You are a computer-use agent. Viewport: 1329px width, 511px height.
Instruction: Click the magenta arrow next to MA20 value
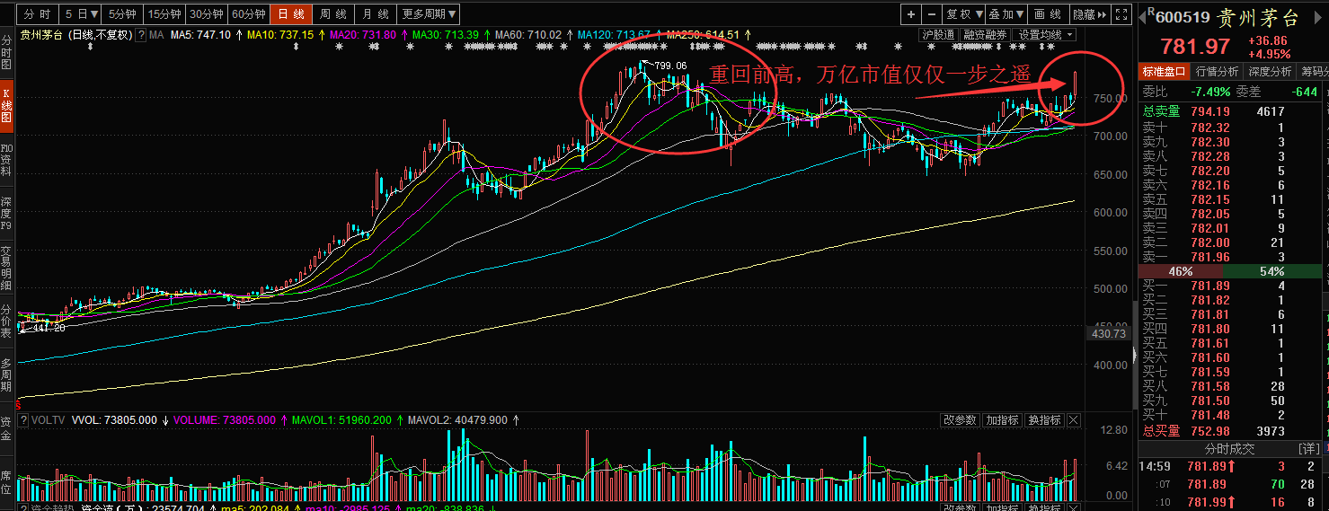click(x=403, y=35)
